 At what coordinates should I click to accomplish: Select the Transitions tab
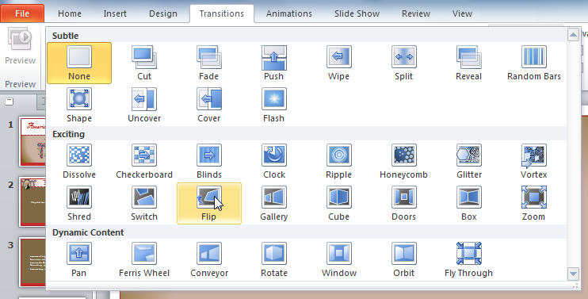coord(222,13)
